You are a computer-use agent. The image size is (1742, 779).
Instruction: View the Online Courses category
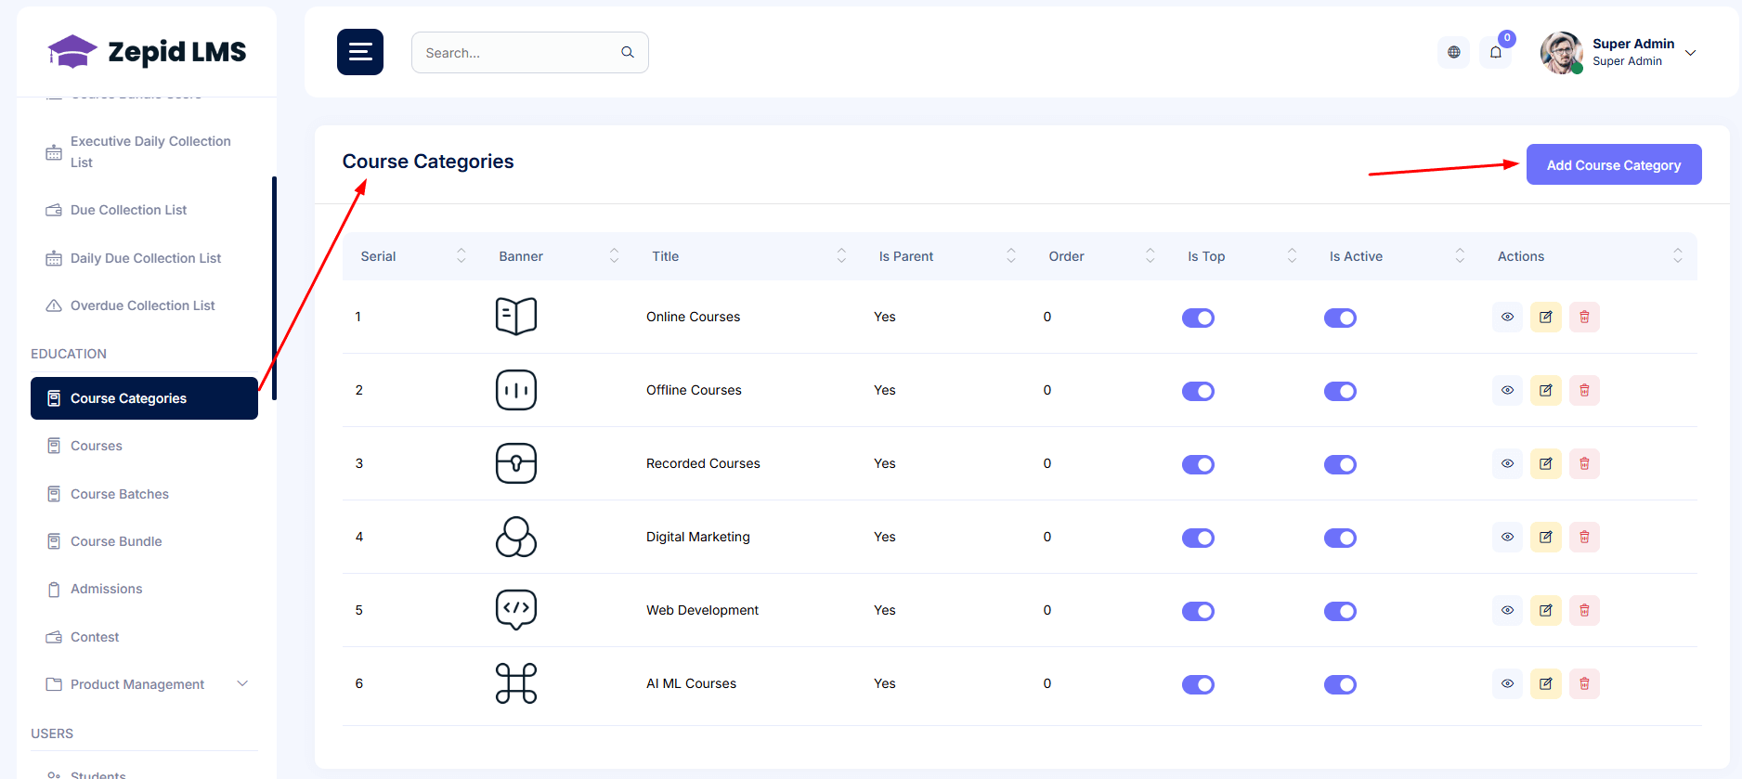click(1508, 318)
